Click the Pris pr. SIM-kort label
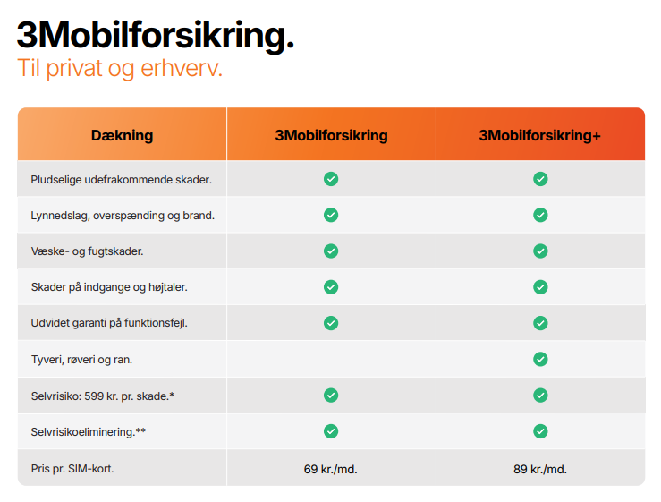 (72, 469)
